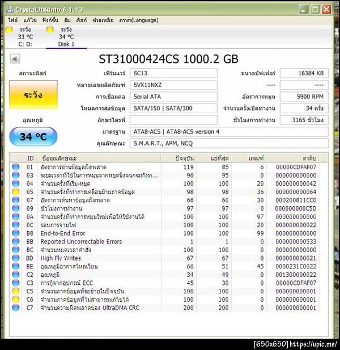Click the interface field Serial ATA

[173, 97]
